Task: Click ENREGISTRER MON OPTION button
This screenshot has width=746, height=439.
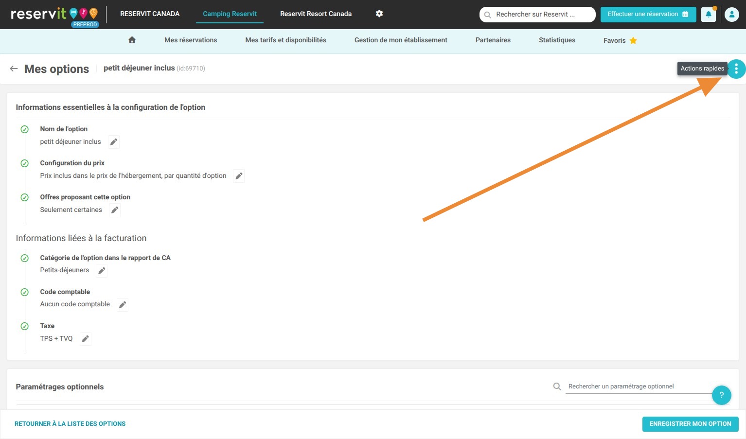Action: point(691,424)
